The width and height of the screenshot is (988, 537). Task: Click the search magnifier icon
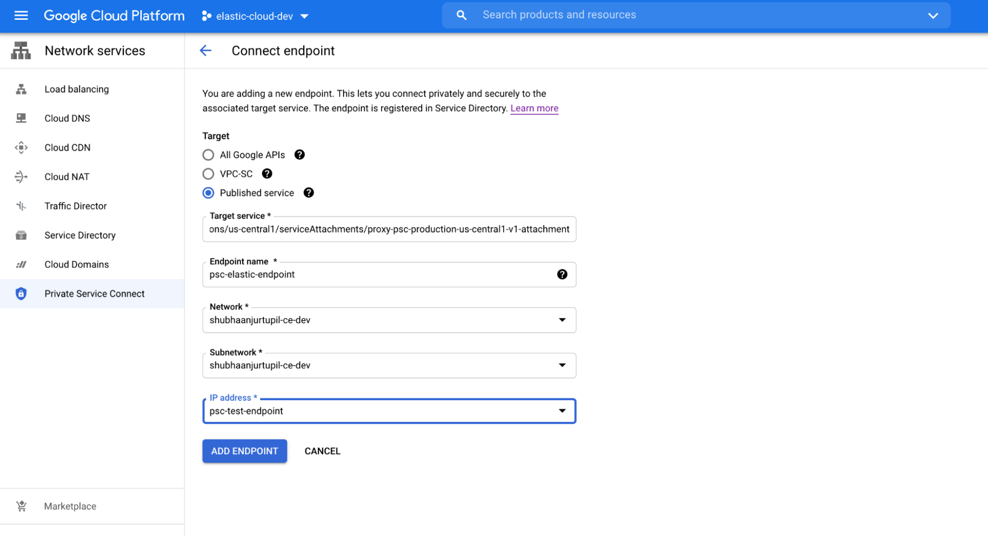point(461,15)
